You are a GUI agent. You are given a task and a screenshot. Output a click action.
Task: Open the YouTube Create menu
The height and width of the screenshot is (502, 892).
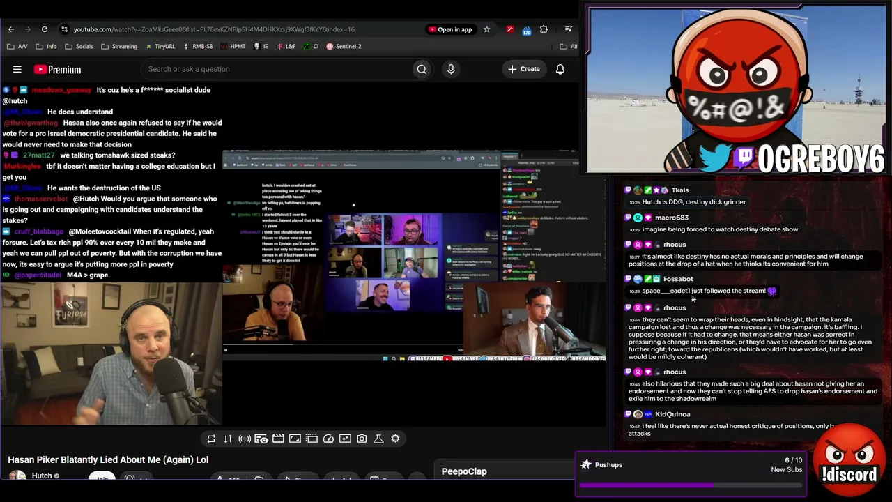click(524, 69)
